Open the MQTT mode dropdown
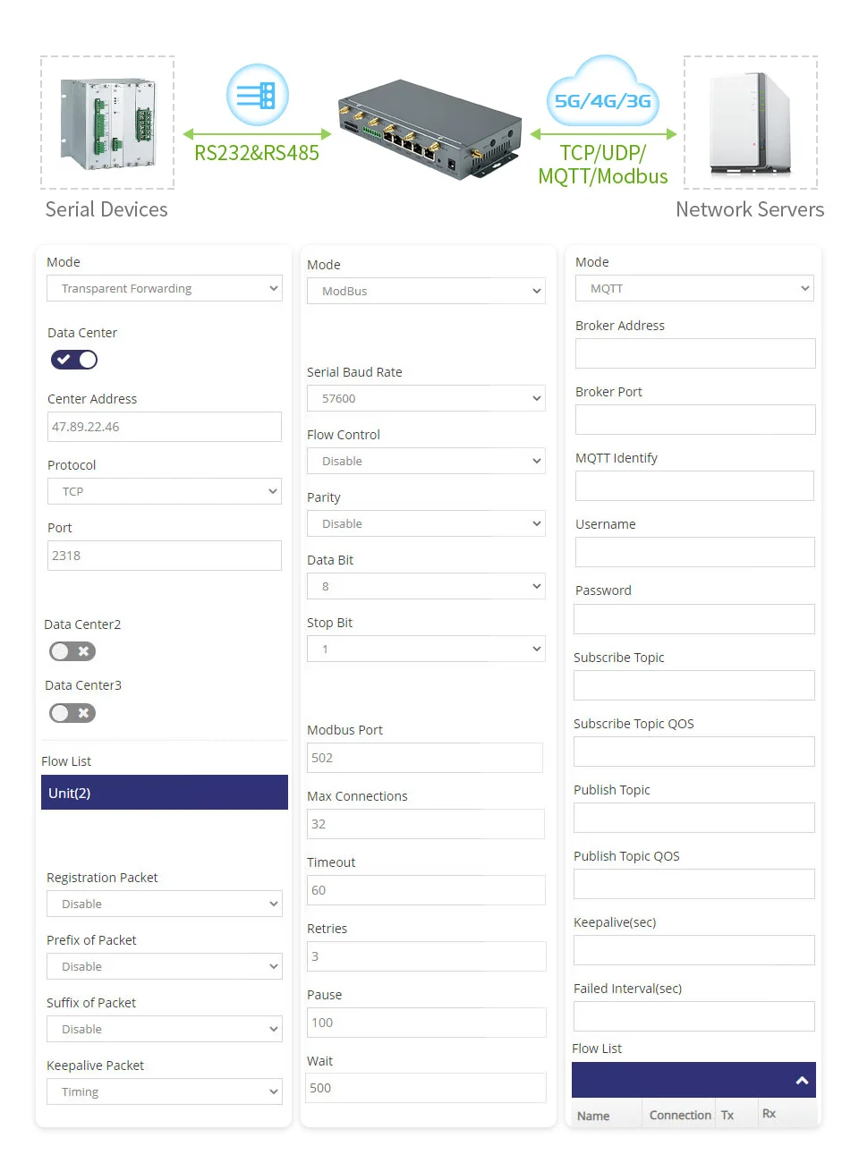Viewport: 859px width, 1172px height. coord(694,288)
